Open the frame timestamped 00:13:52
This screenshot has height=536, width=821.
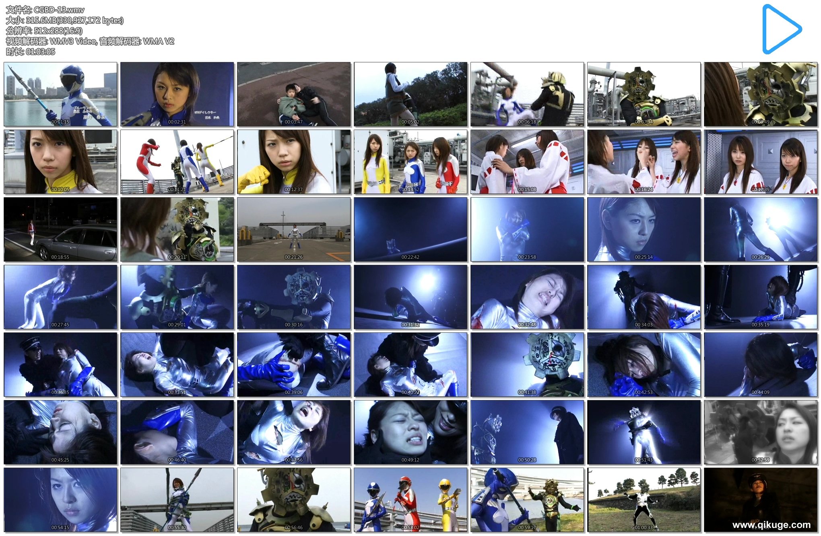(410, 162)
